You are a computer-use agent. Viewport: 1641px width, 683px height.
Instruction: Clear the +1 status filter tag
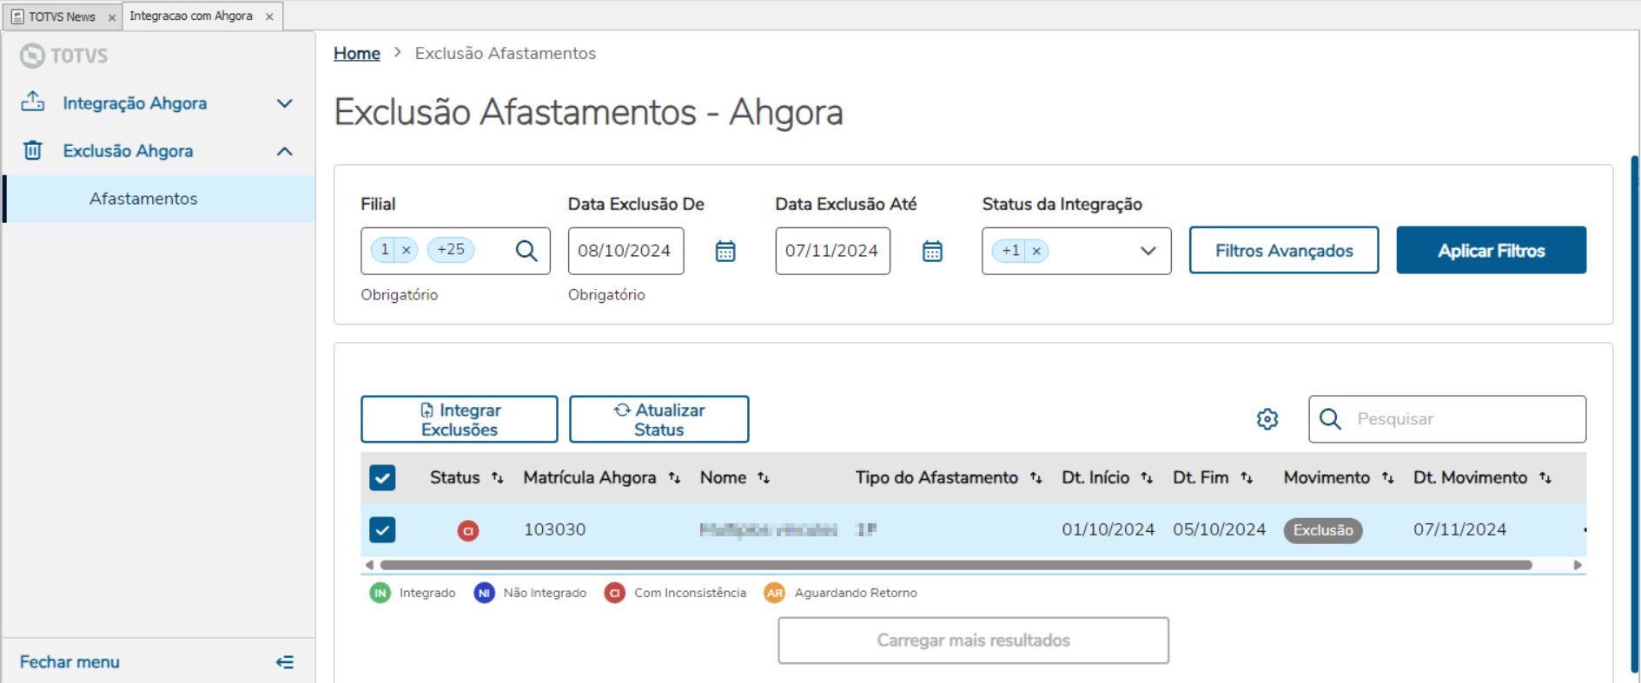(1036, 251)
